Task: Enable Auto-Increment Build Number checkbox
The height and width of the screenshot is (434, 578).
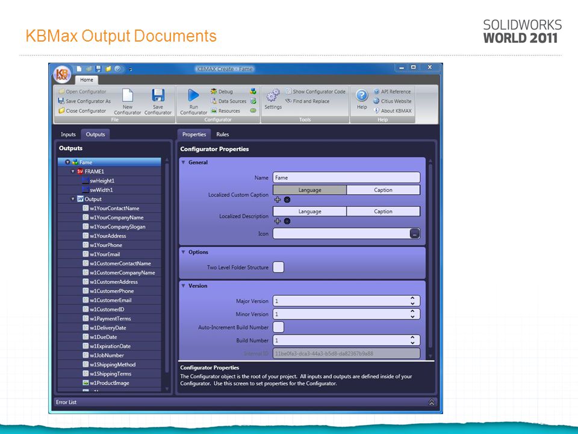Action: tap(278, 327)
